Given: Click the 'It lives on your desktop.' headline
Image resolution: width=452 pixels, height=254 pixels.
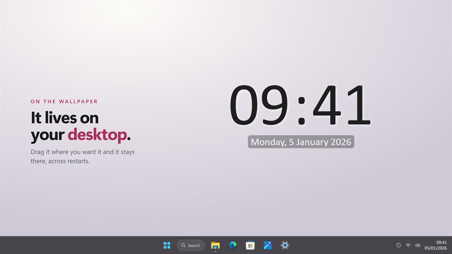Looking at the screenshot, I should click(x=81, y=126).
